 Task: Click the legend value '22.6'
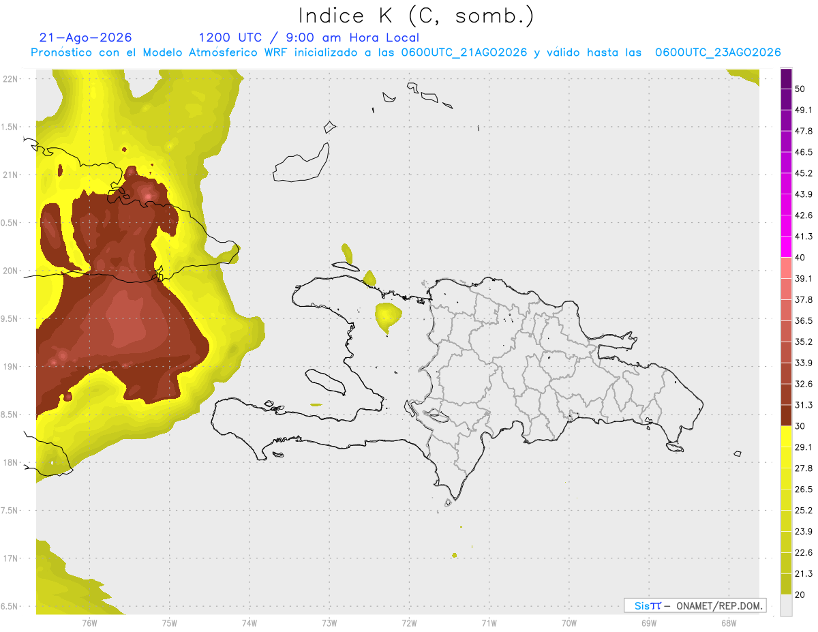[804, 552]
